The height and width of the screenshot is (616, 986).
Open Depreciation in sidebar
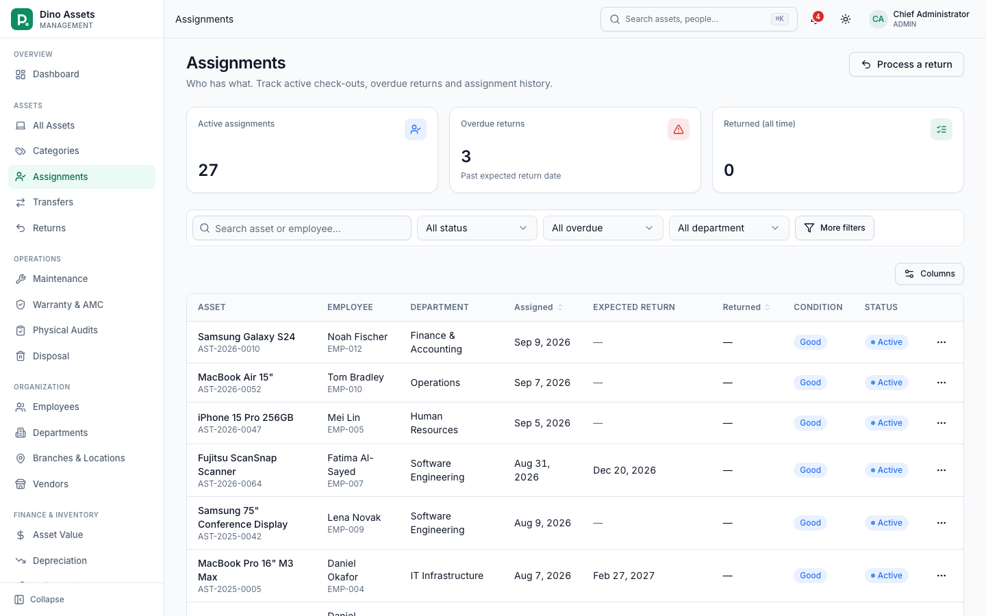point(81,561)
